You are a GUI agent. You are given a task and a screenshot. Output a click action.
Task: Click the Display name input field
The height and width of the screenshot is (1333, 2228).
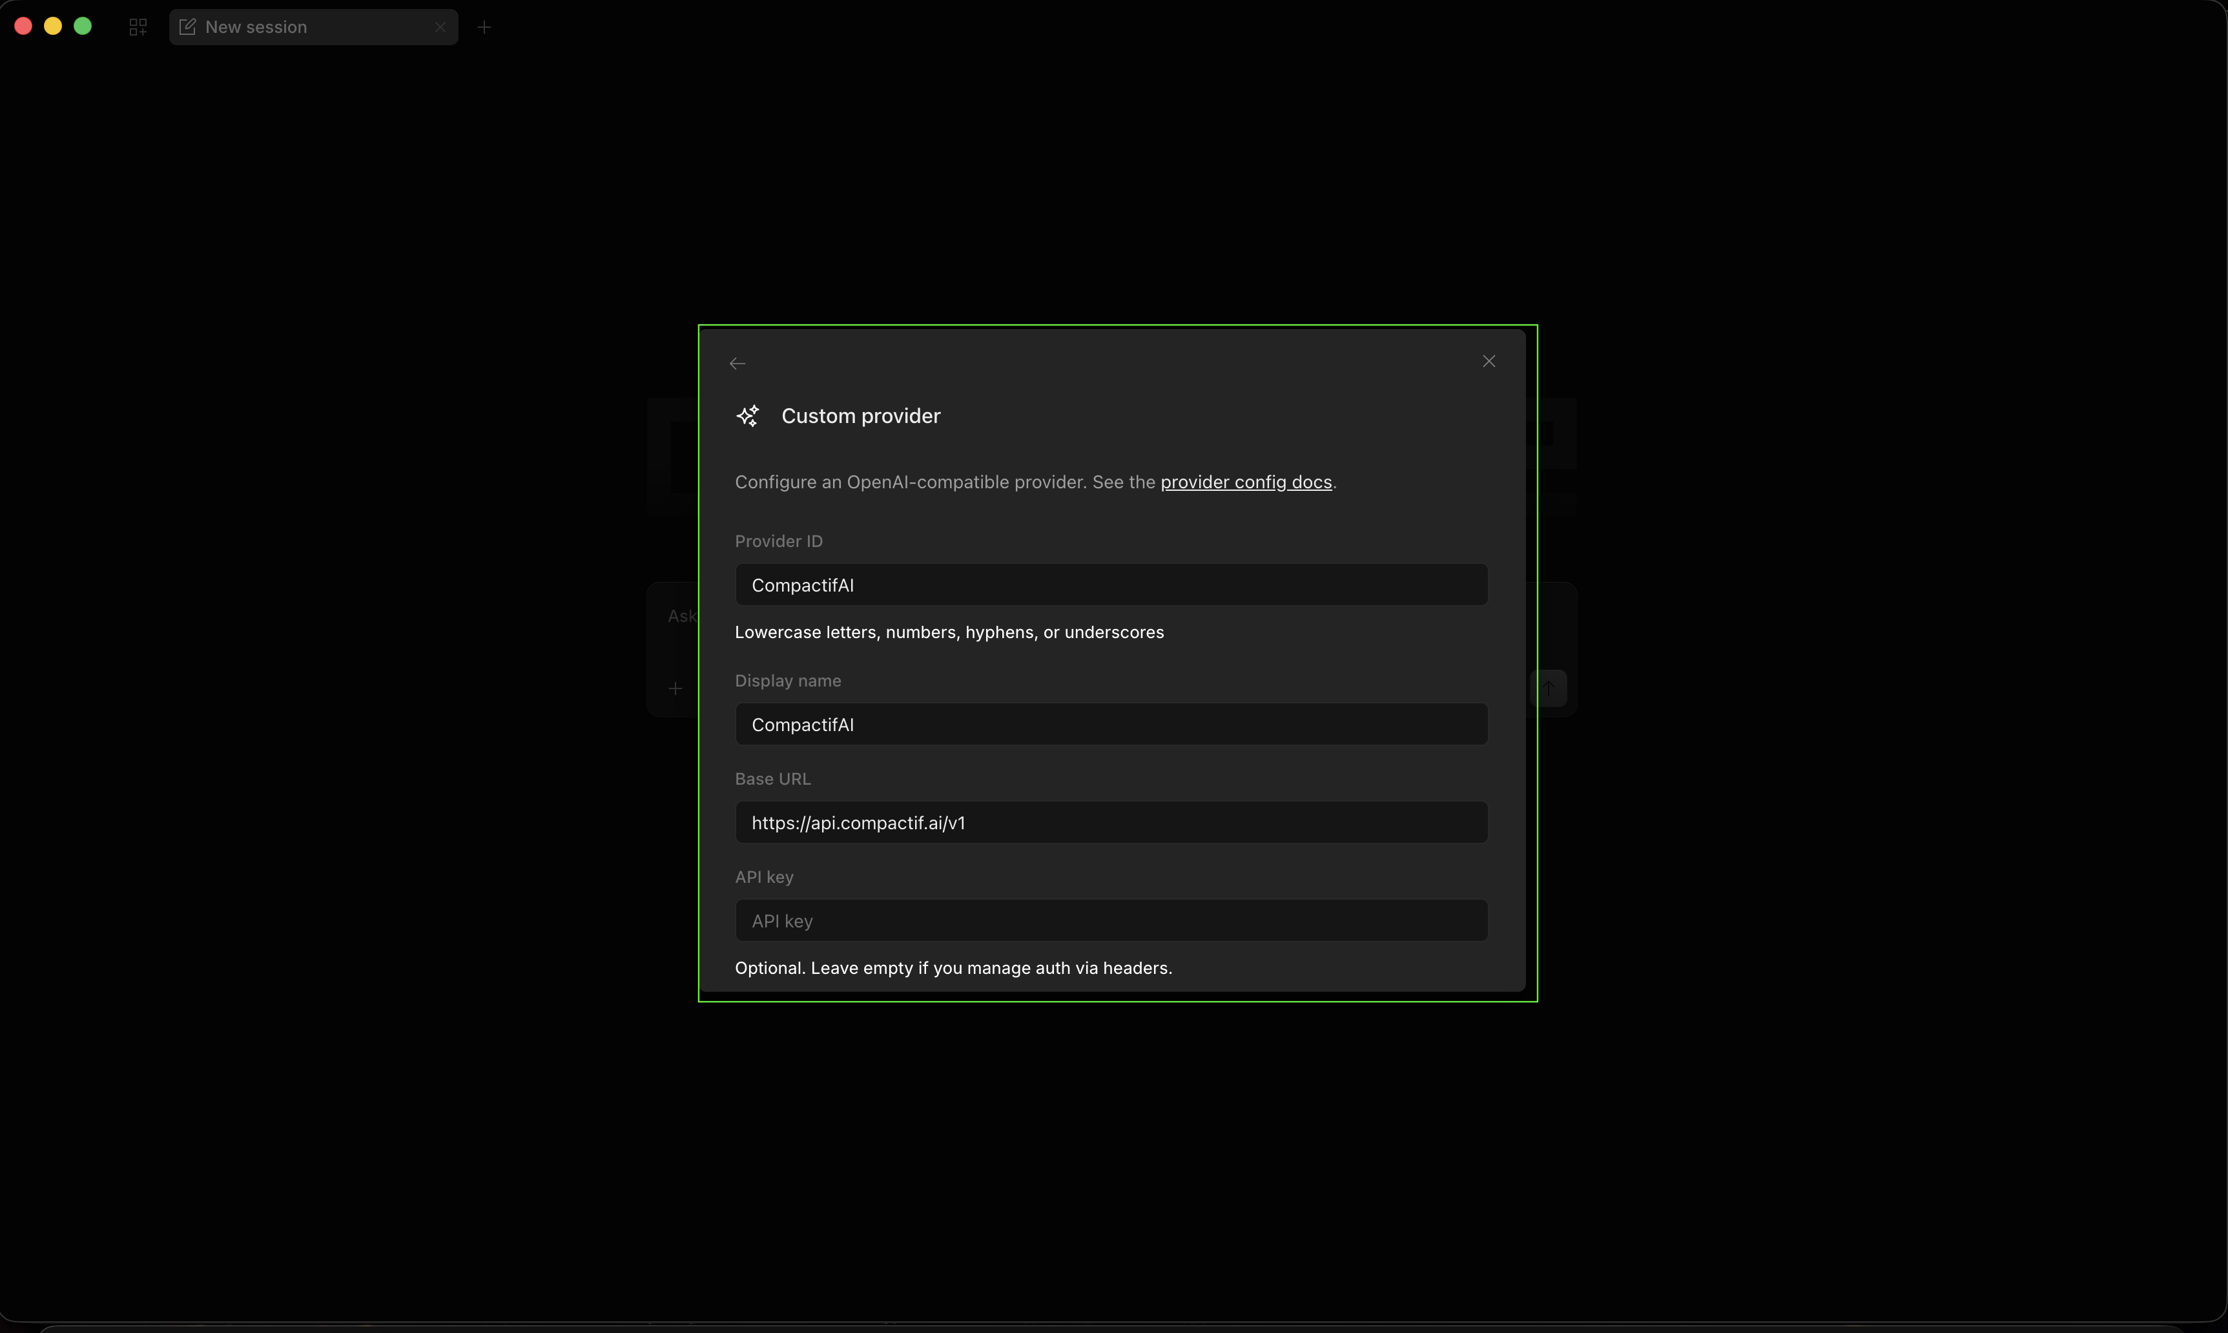pos(1111,724)
